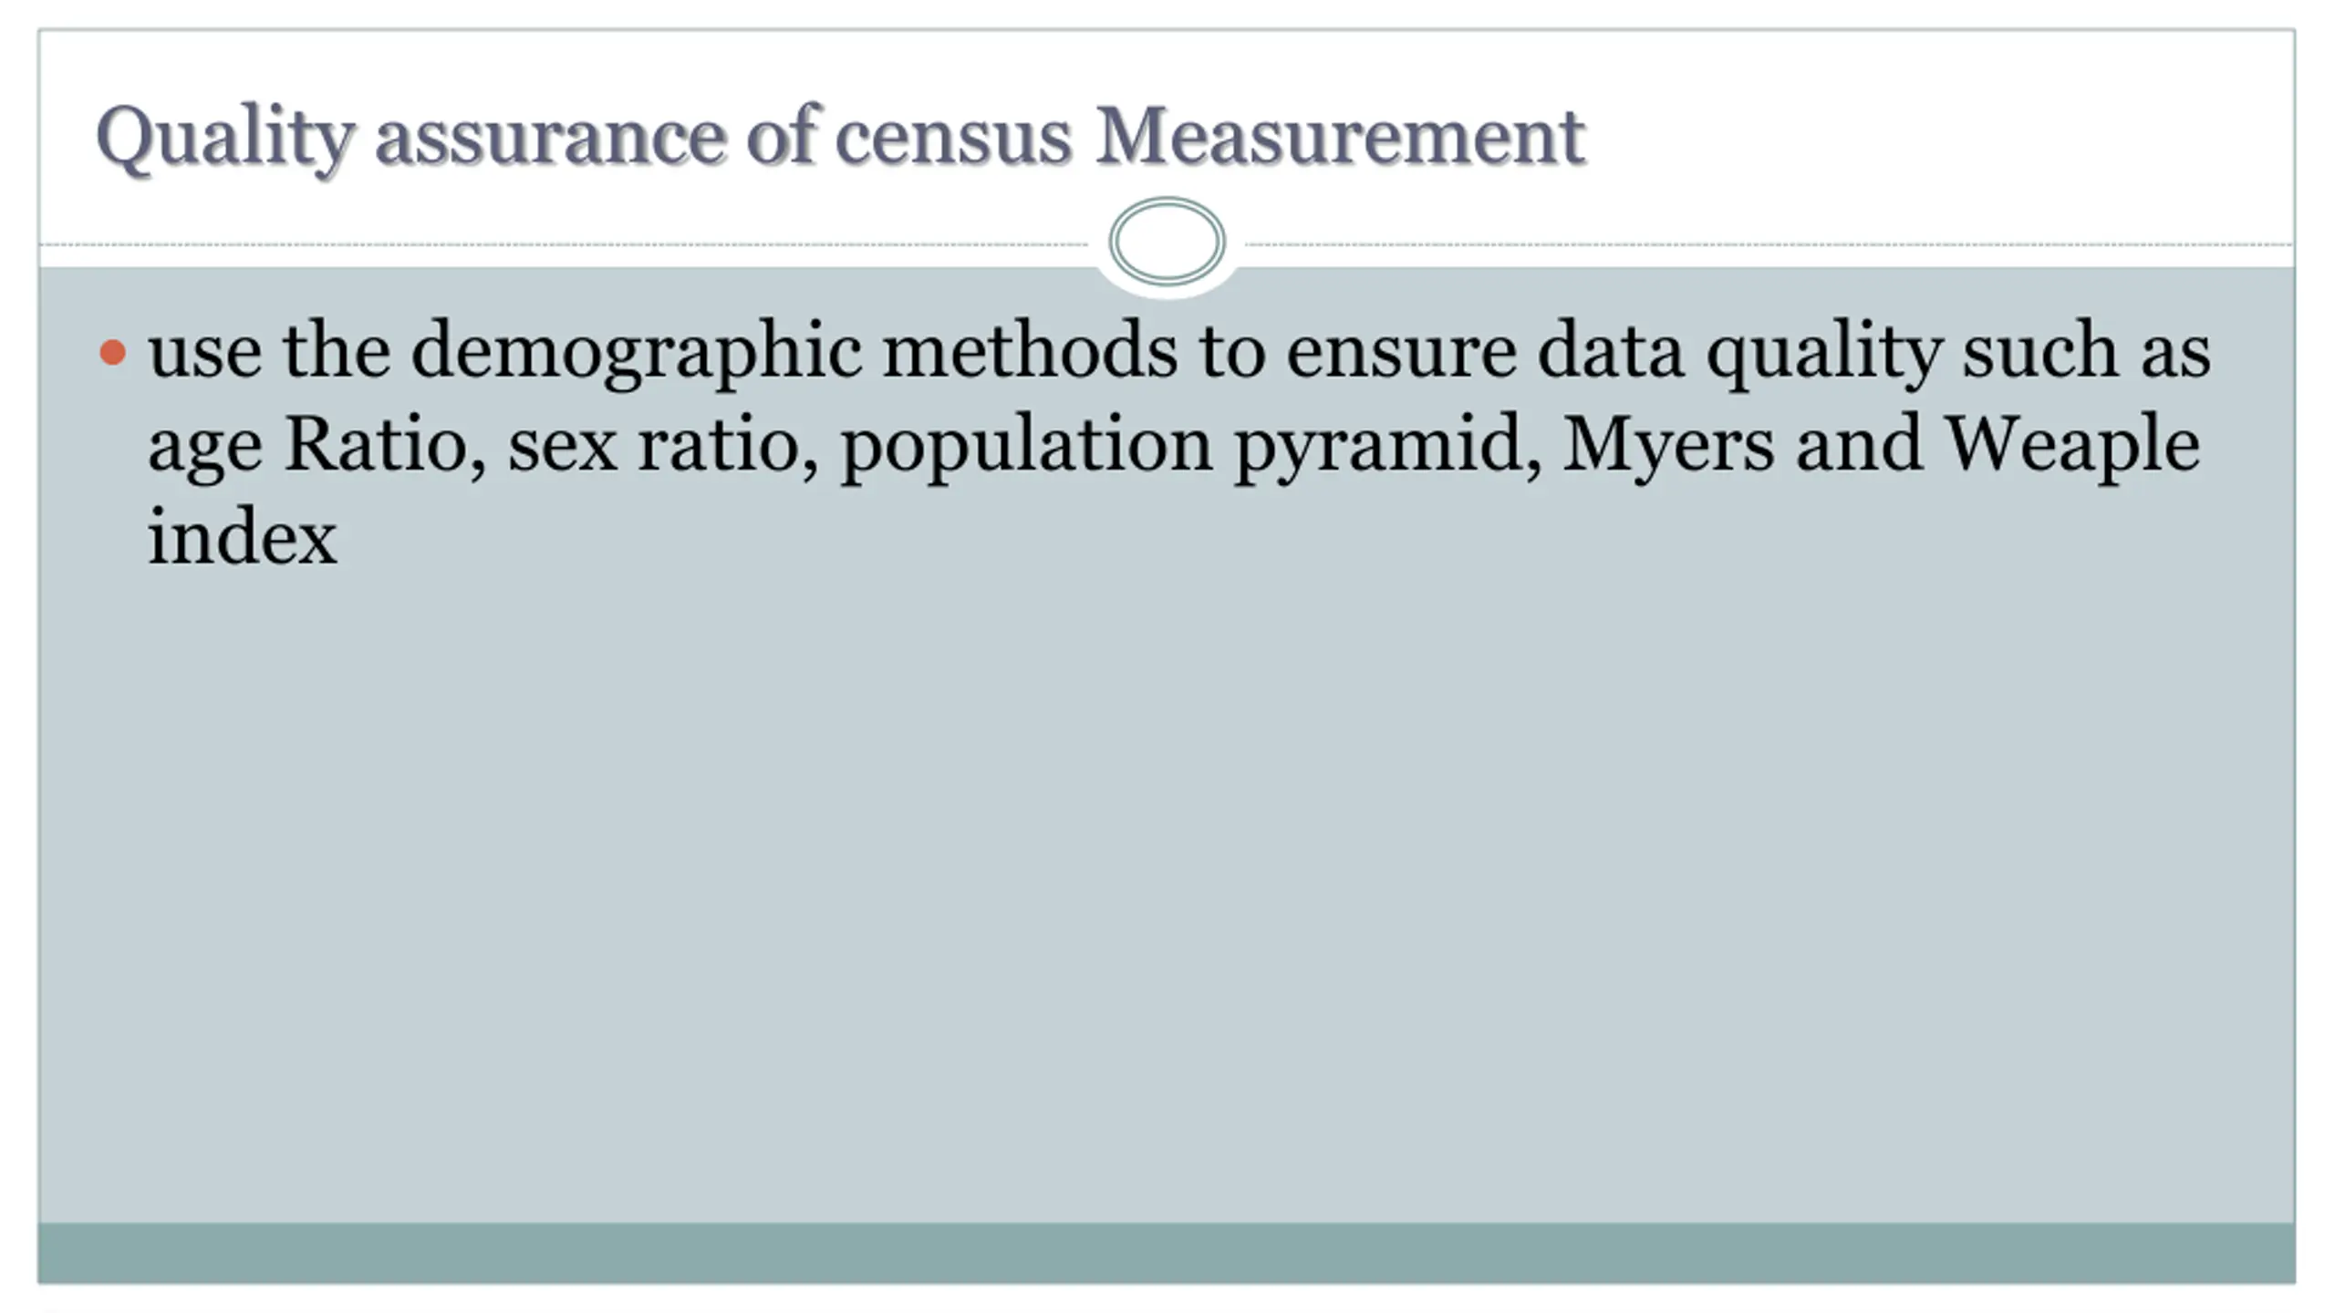Image resolution: width=2335 pixels, height=1313 pixels.
Task: Click the word 'pyramid,' in the second line
Action: (x=1386, y=445)
